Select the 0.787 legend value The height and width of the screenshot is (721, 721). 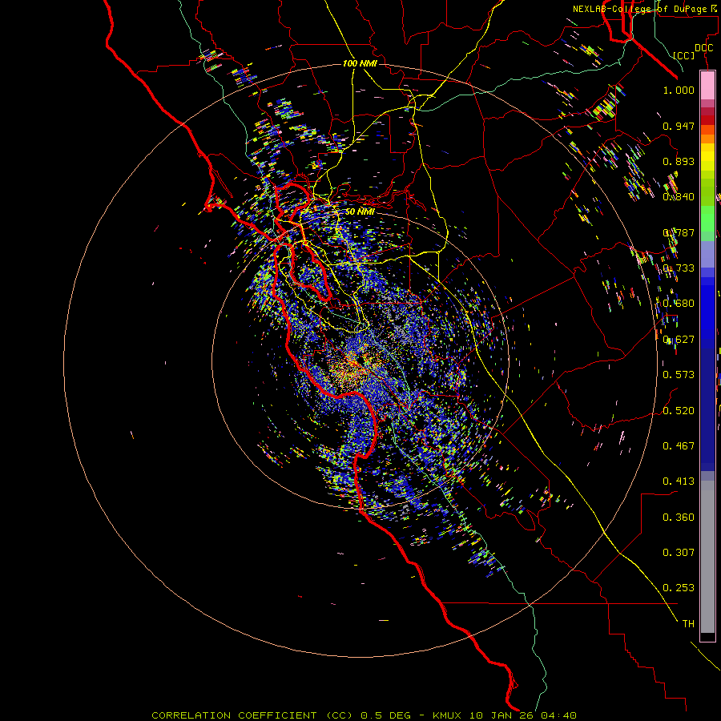coord(679,232)
